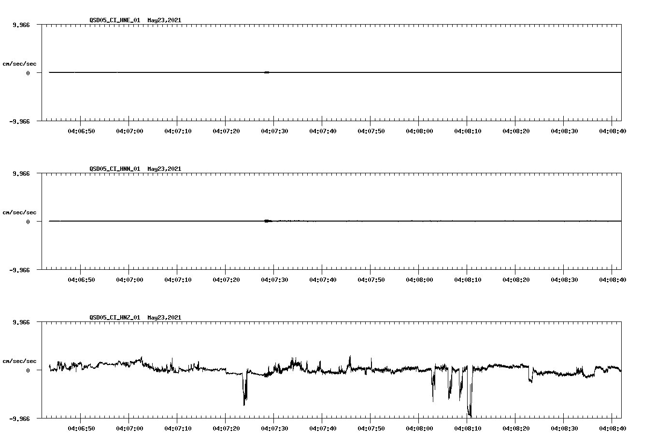Click the cm/sec/sec unit label of HNZ plot
The width and height of the screenshot is (656, 446).
(19, 361)
